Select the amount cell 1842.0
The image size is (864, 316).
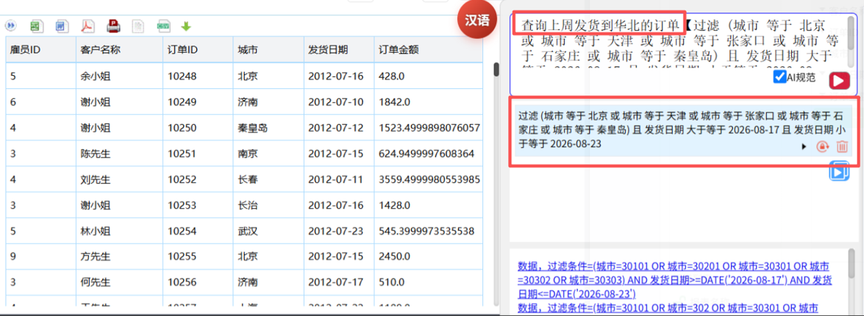point(428,101)
